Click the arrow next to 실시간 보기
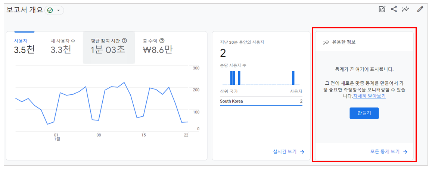This screenshot has width=432, height=169. point(302,151)
